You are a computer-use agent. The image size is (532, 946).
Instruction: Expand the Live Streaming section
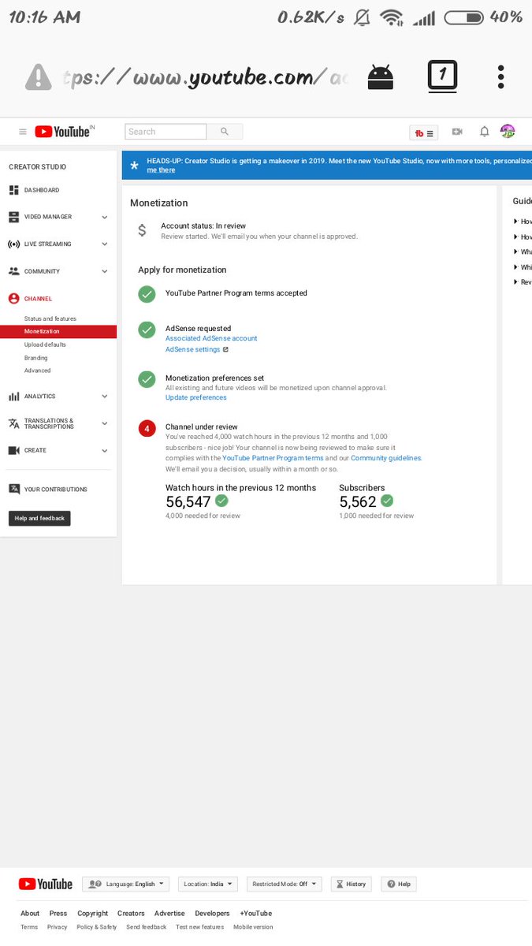click(x=105, y=244)
